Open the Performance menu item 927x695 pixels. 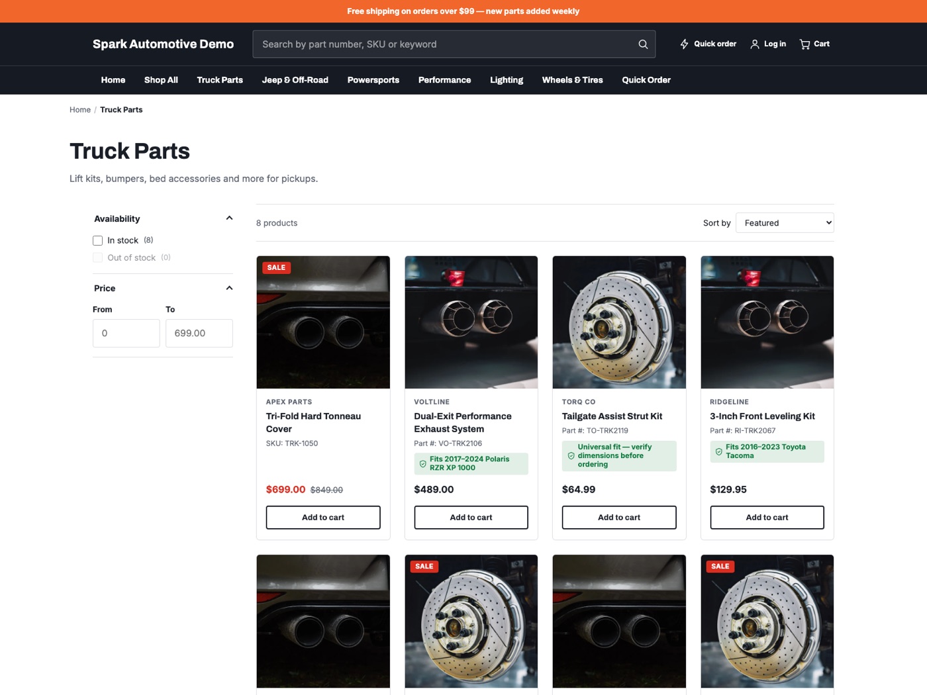point(445,80)
